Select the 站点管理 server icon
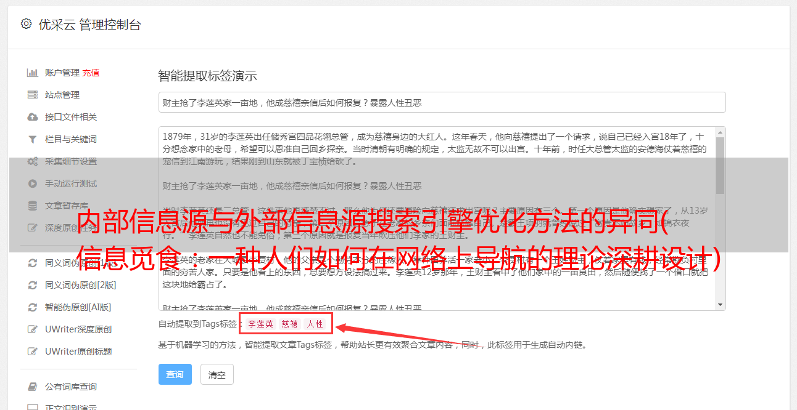The height and width of the screenshot is (410, 797). coord(33,95)
